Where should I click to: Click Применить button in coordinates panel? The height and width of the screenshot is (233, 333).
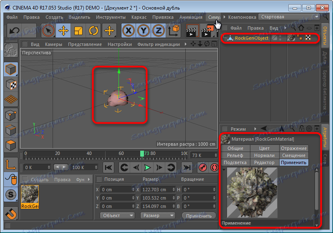pyautogui.click(x=199, y=215)
